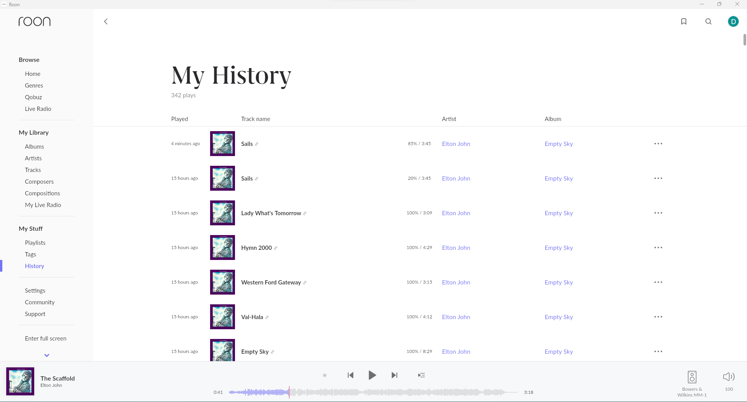Switch to Qobuz browsing
The width and height of the screenshot is (747, 402).
tap(33, 97)
